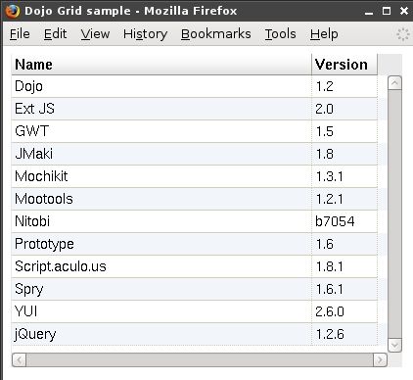
Task: Click version cell 2.0 for Ext JS
Action: click(x=344, y=109)
